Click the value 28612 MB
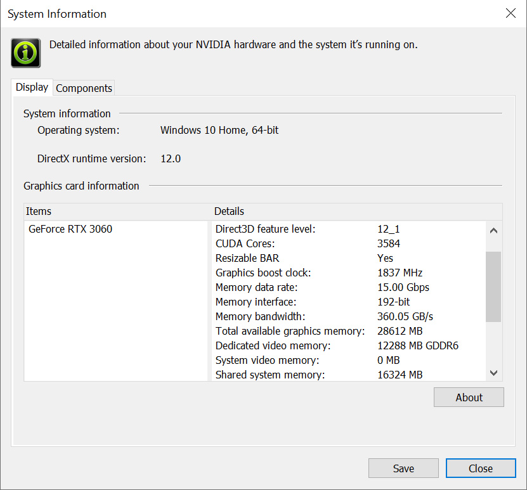The image size is (527, 490). pos(400,331)
